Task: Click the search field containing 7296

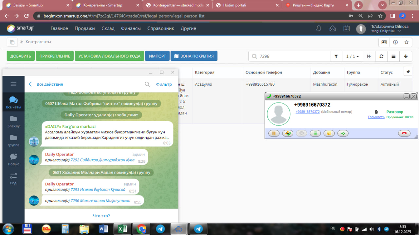Action: (x=291, y=56)
